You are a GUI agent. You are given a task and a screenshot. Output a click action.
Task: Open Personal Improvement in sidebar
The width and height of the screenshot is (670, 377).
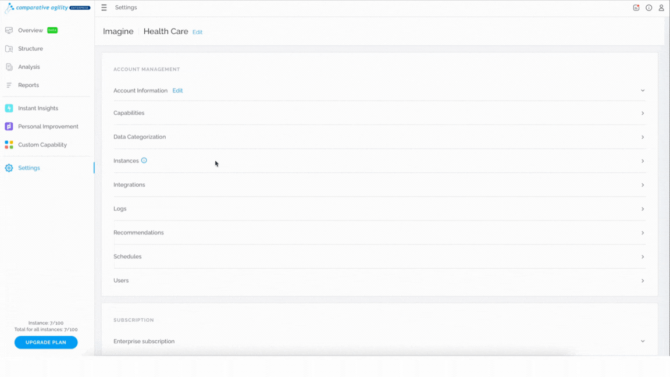(x=48, y=126)
